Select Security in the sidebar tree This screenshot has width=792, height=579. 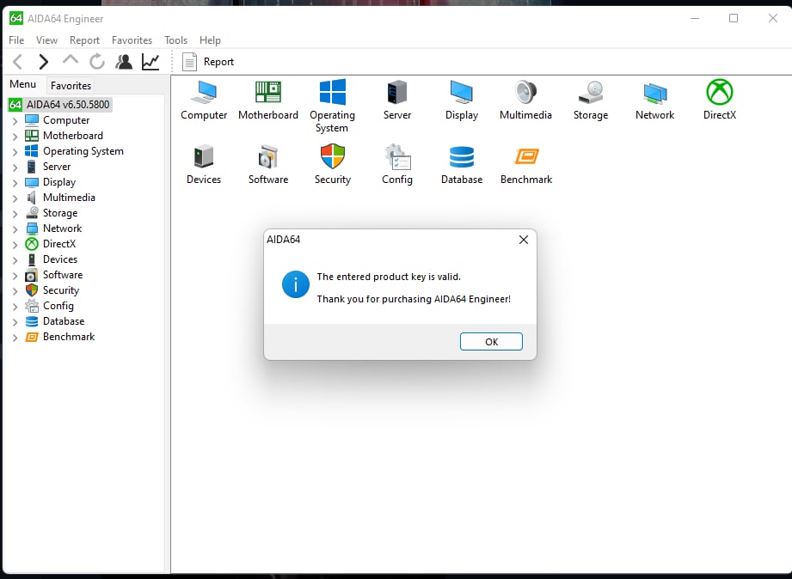point(60,290)
